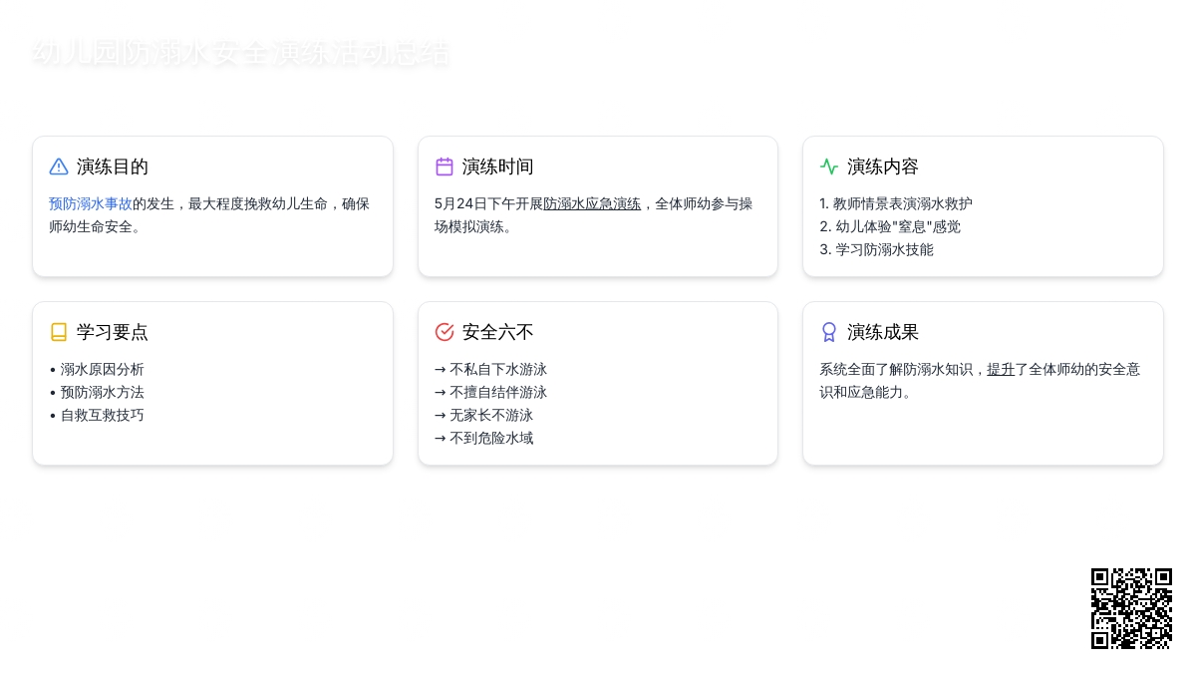Screen dimensions: 1196x673
Task: Click the text 师幼生命安全。
Action: (98, 226)
